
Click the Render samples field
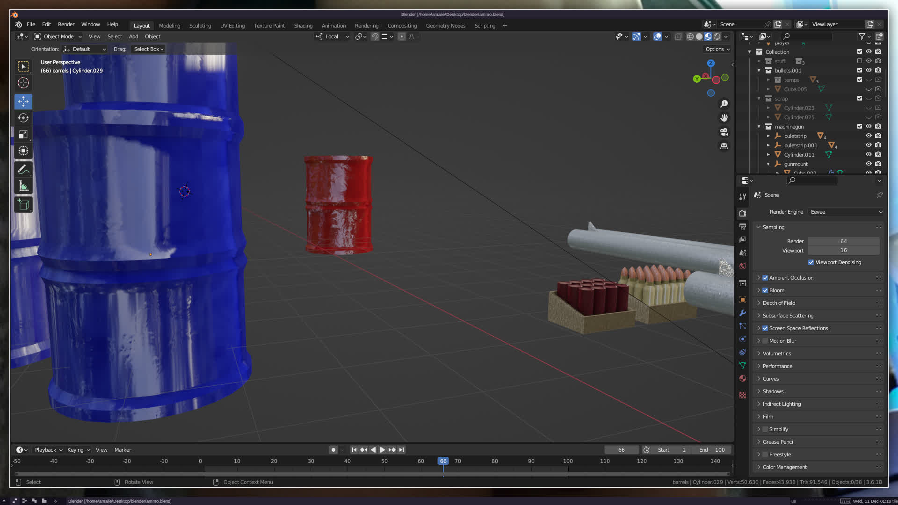843,241
